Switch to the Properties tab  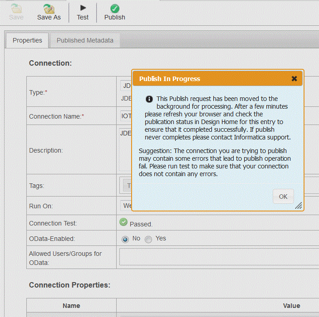pos(27,40)
